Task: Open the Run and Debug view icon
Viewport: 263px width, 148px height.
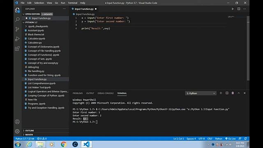Action: 17,39
